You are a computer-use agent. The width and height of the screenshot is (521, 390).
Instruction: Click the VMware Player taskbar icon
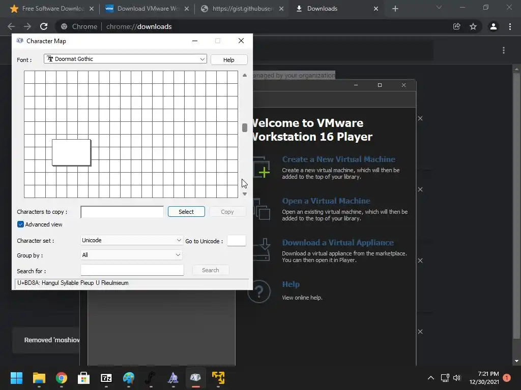[x=218, y=378]
